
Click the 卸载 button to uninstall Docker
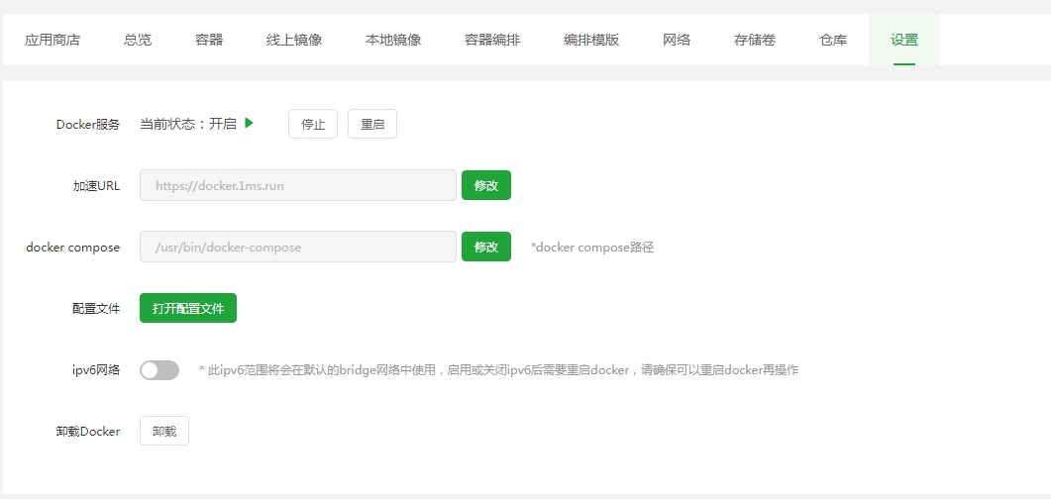(x=164, y=431)
